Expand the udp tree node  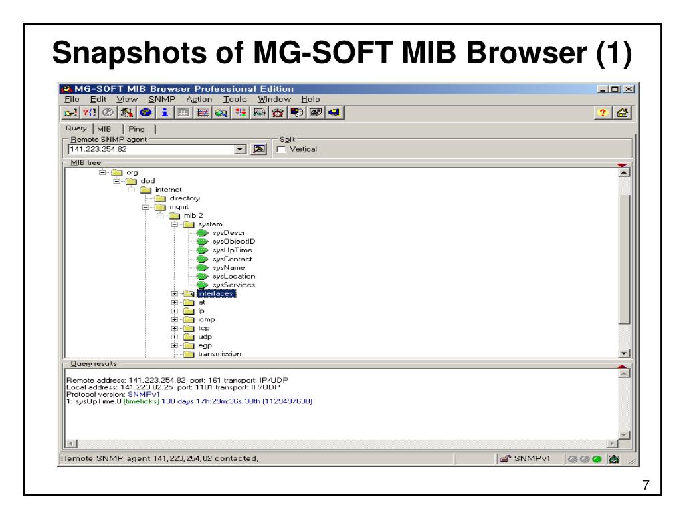point(175,337)
